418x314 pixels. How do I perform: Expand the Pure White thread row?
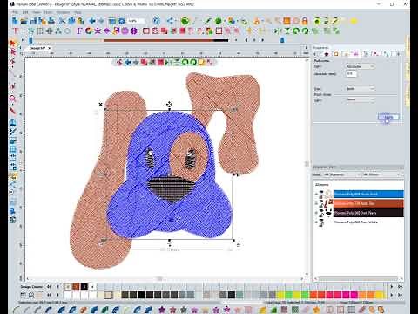point(316,222)
